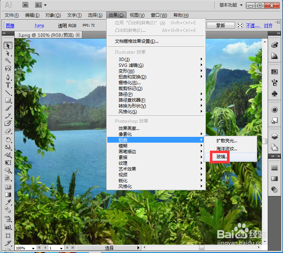
Task: Click the 图像 link in control bar
Action: [x=10, y=26]
